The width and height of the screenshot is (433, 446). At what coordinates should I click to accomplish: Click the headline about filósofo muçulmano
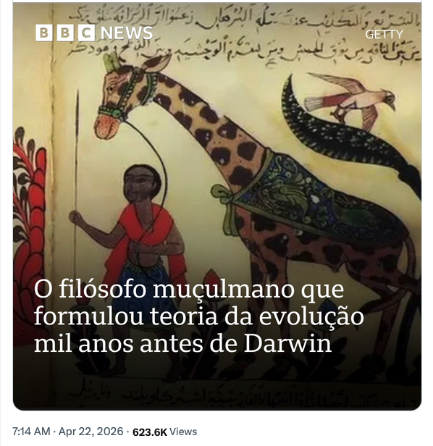coord(199,316)
